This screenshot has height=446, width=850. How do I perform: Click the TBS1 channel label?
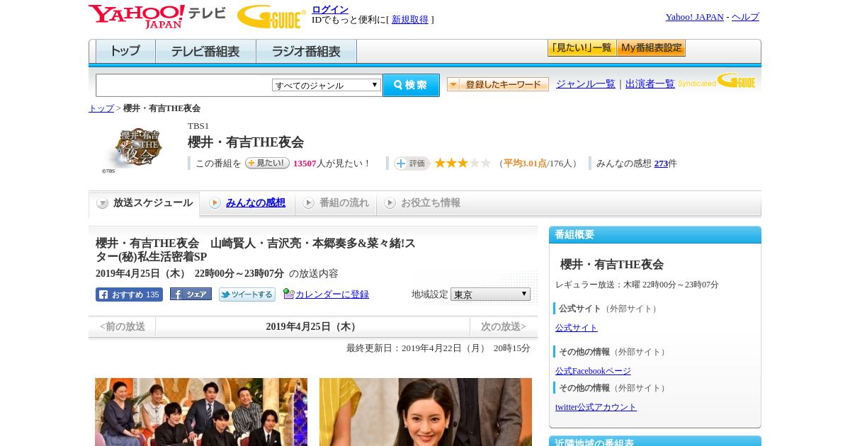coord(198,126)
